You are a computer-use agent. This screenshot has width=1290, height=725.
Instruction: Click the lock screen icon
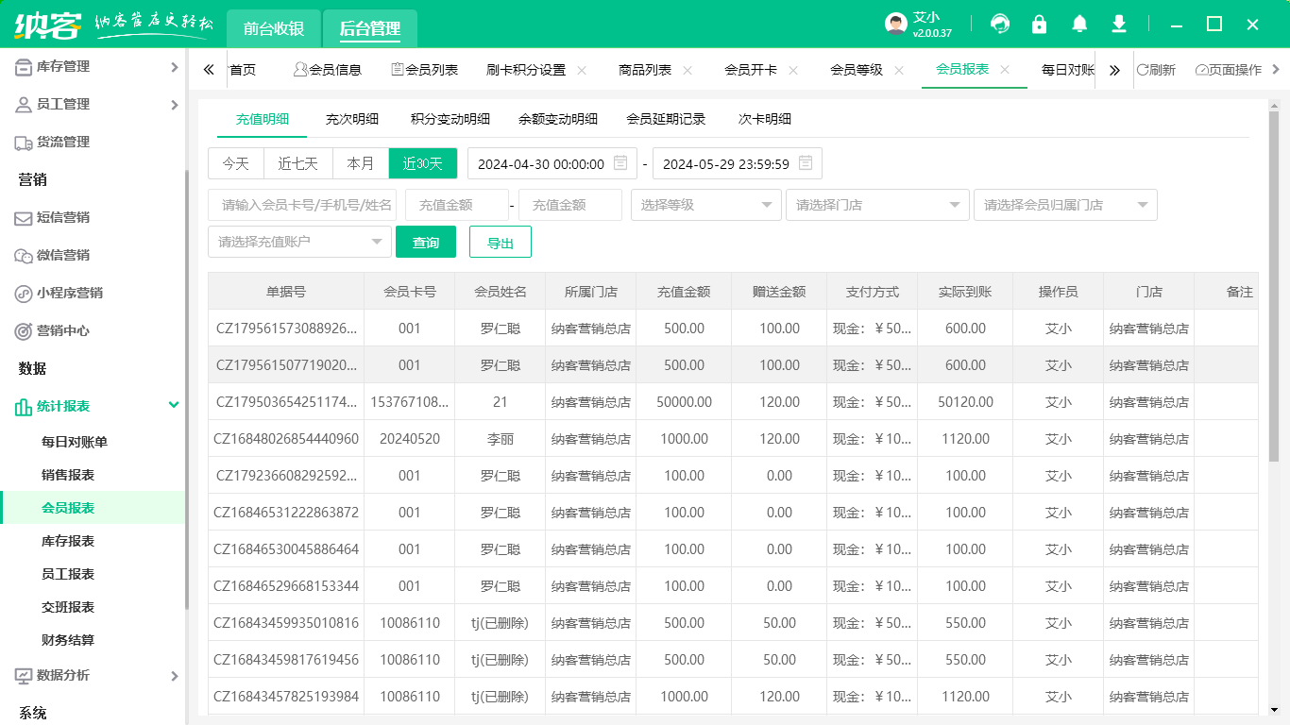[x=1040, y=25]
